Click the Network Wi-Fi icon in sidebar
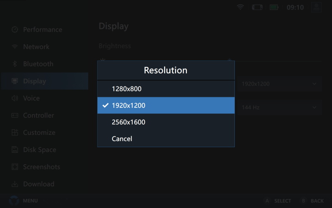The height and width of the screenshot is (208, 332). click(x=15, y=47)
